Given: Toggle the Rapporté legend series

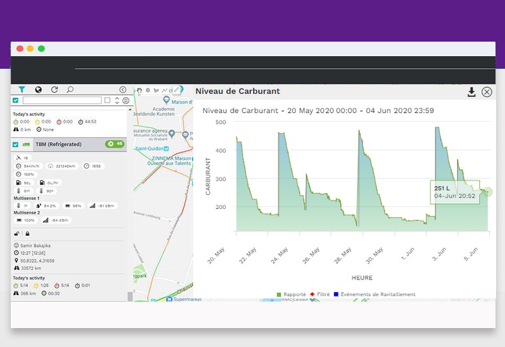Looking at the screenshot, I should coord(291,294).
